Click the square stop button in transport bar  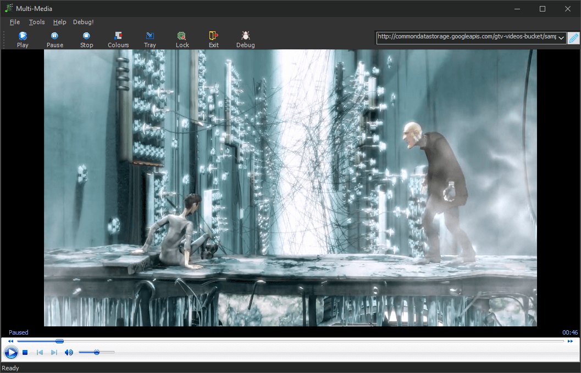pos(25,352)
